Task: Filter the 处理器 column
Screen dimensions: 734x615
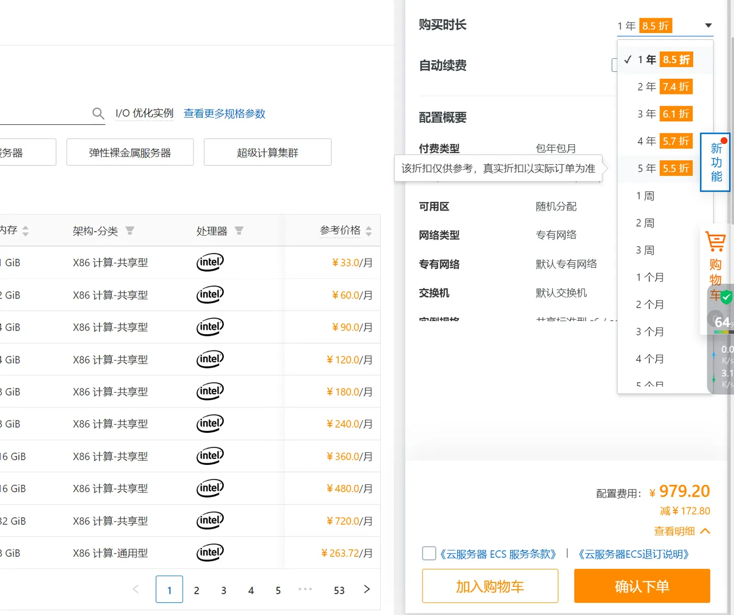Action: coord(239,230)
